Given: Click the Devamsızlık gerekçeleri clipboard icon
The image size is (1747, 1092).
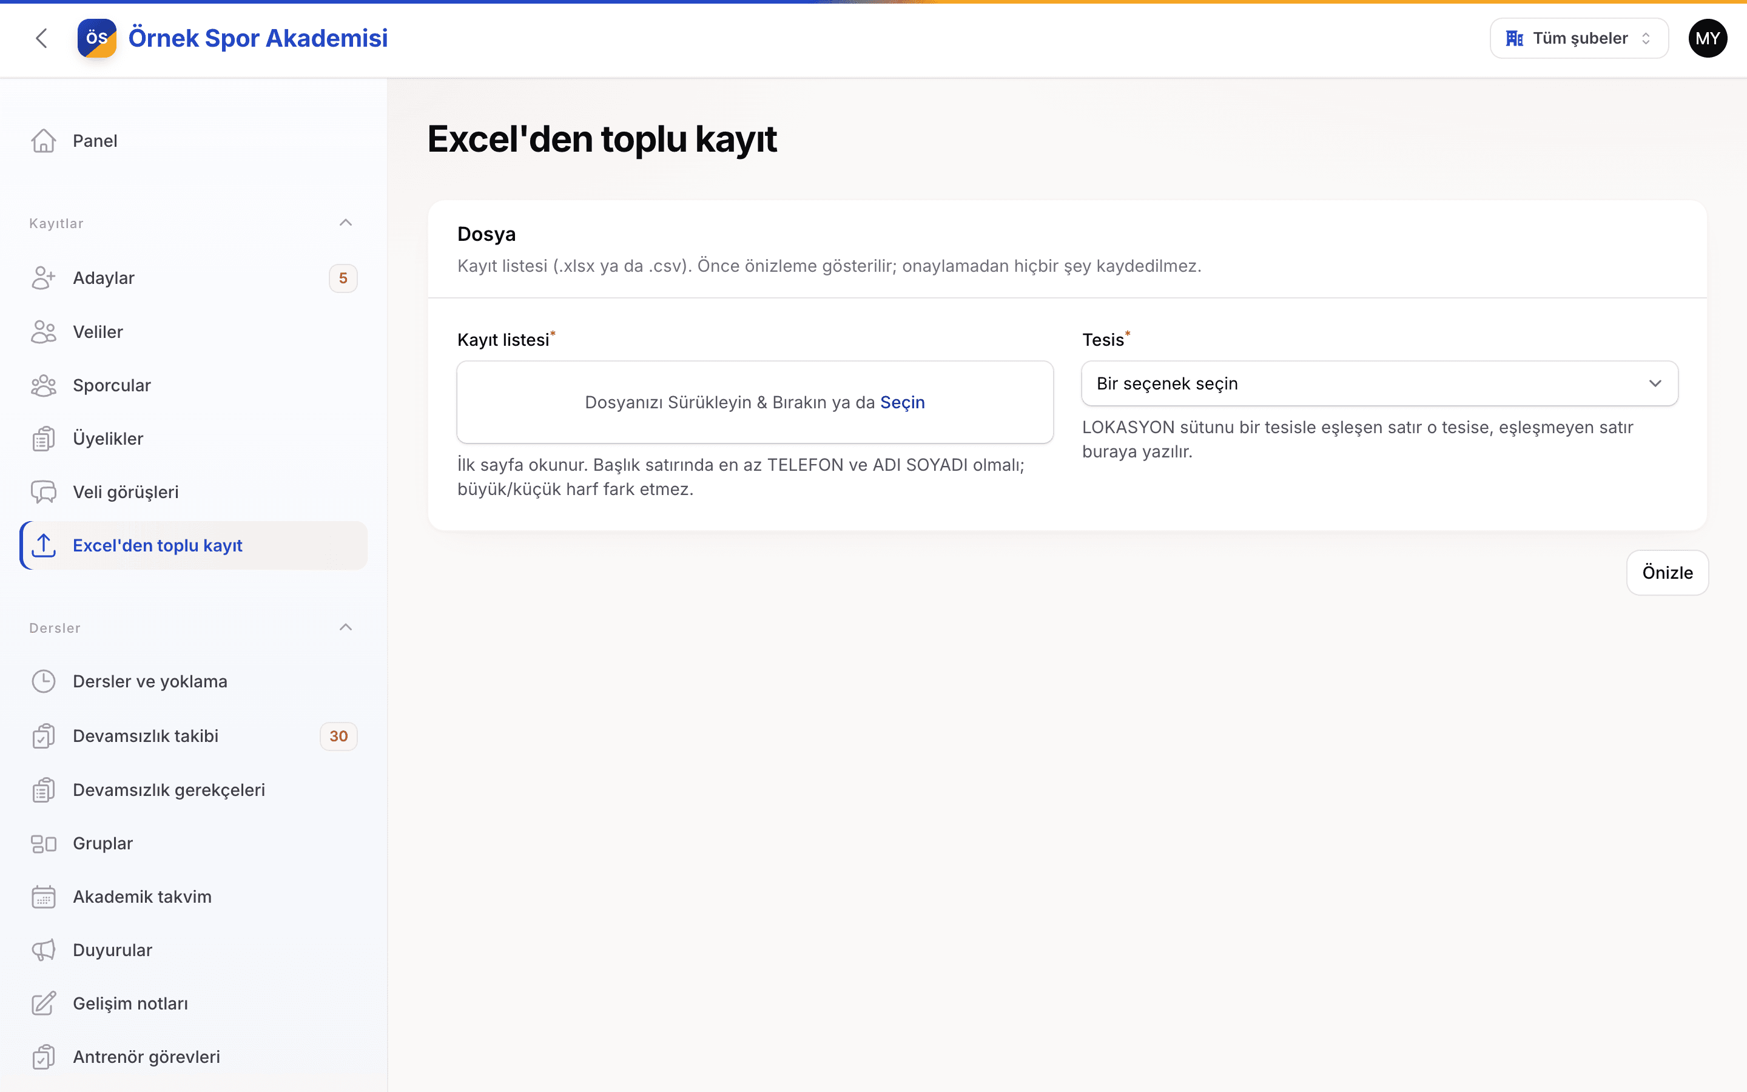Looking at the screenshot, I should click(x=43, y=789).
